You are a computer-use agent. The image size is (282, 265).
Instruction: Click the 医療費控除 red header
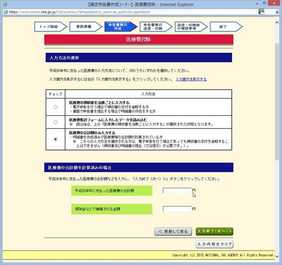tap(139, 39)
